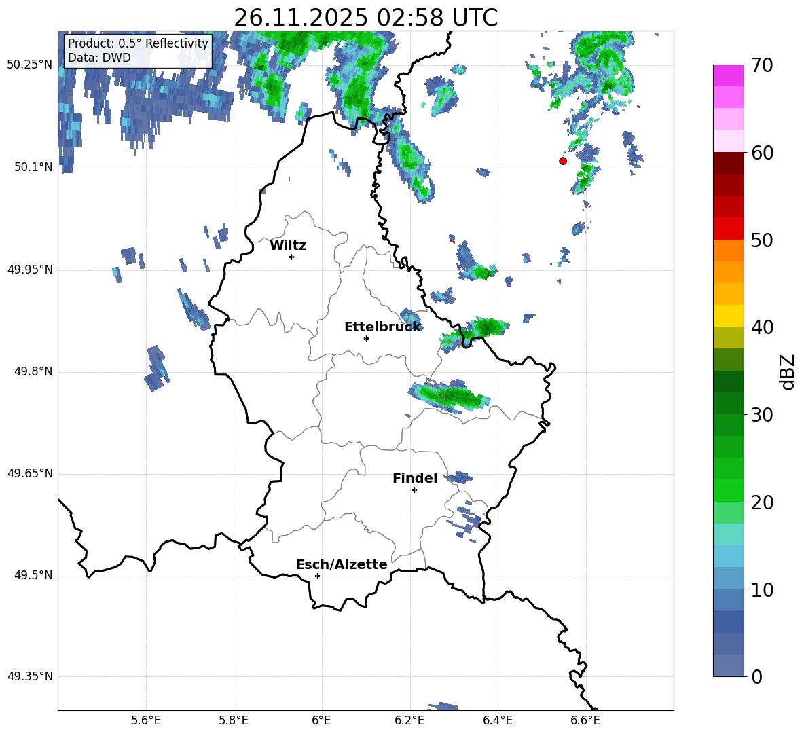Click the latitude label 49.65°N
Image resolution: width=804 pixels, height=734 pixels.
[x=30, y=473]
